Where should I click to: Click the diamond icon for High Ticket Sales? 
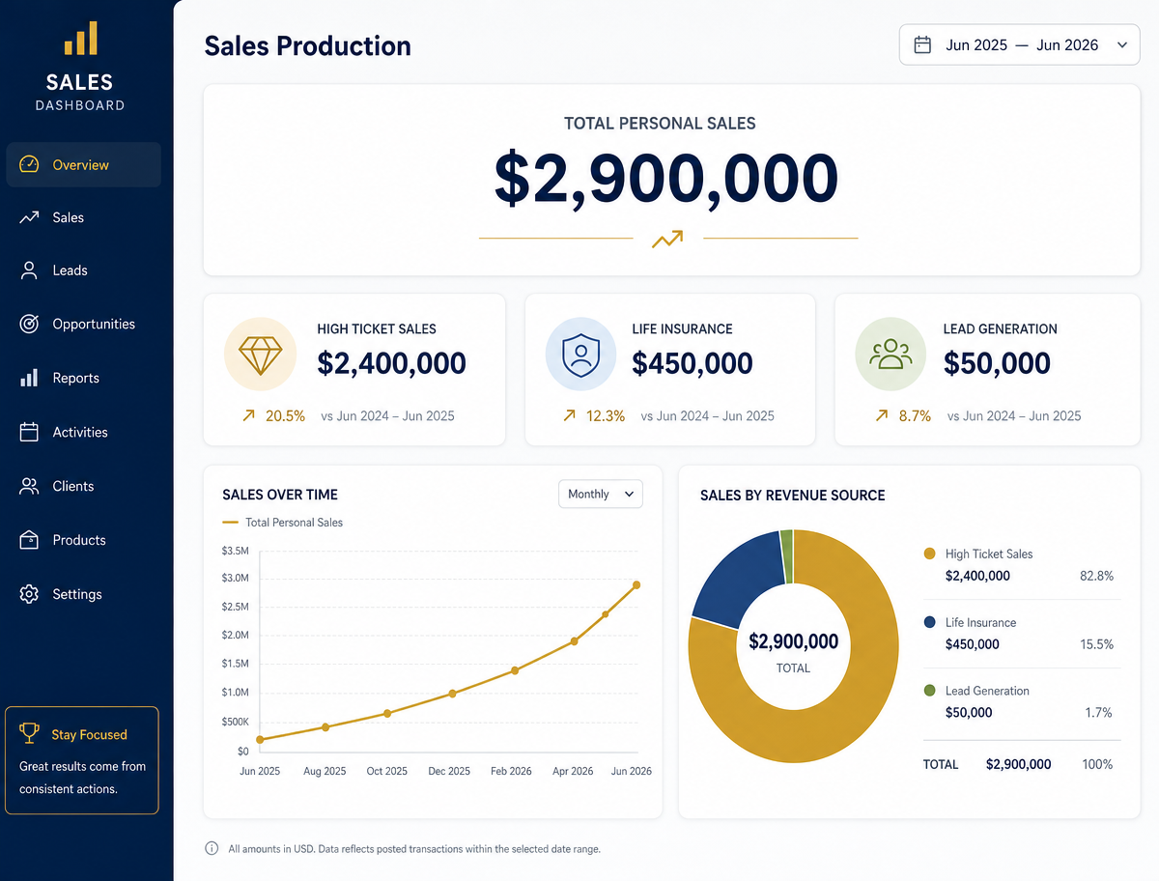pos(260,355)
